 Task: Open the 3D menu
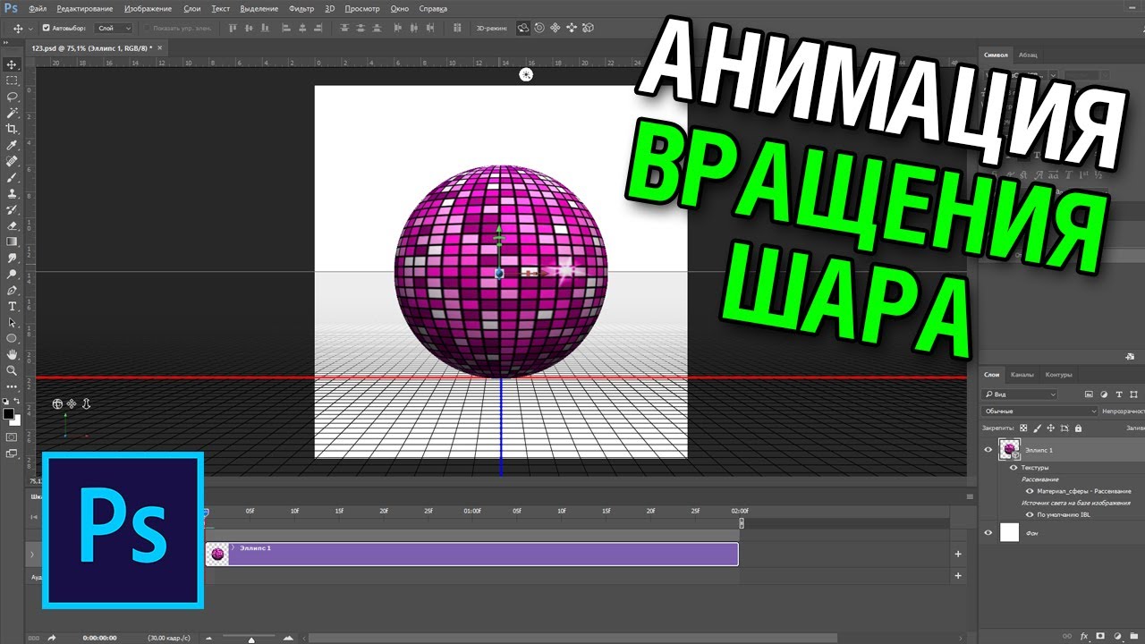329,8
